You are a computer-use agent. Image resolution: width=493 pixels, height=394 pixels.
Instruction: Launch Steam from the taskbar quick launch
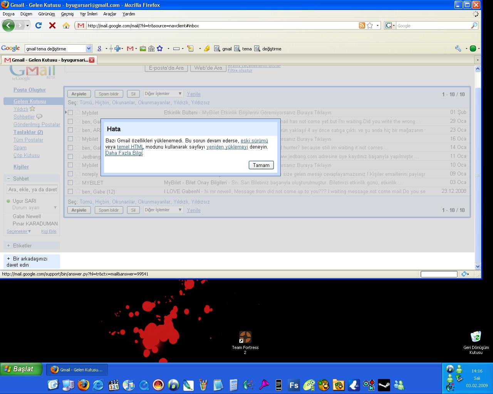[384, 385]
